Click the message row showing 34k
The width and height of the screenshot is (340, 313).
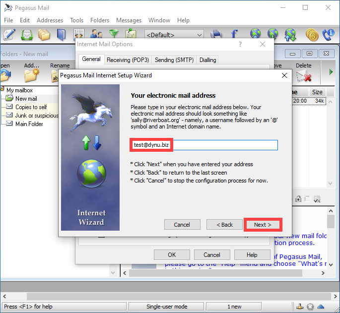coord(309,101)
